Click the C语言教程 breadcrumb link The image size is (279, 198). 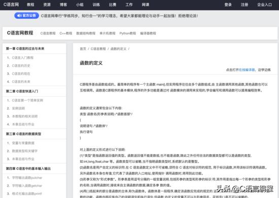98,49
